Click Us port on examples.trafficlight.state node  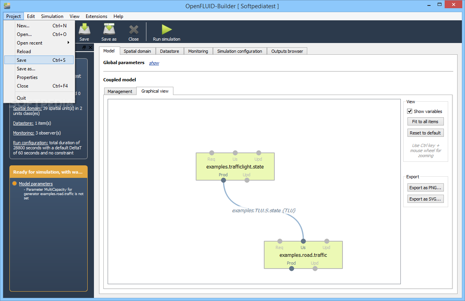235,153
